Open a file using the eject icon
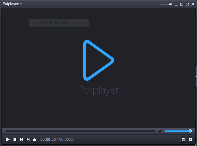 tap(35, 139)
